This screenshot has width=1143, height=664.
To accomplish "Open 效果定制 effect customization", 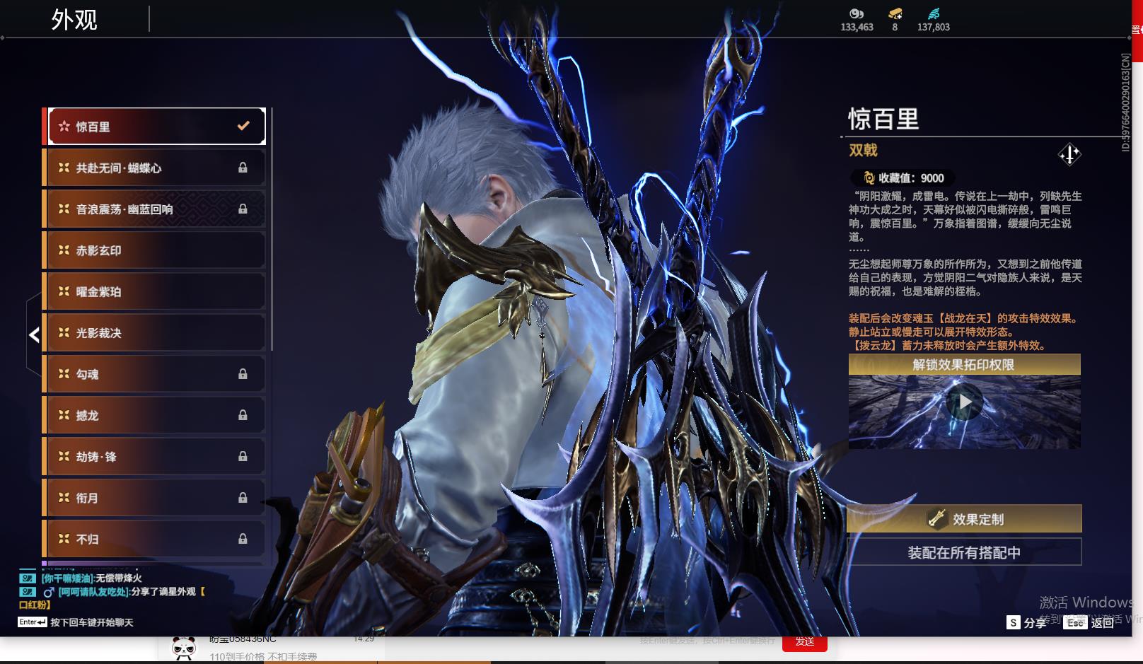I will (964, 519).
